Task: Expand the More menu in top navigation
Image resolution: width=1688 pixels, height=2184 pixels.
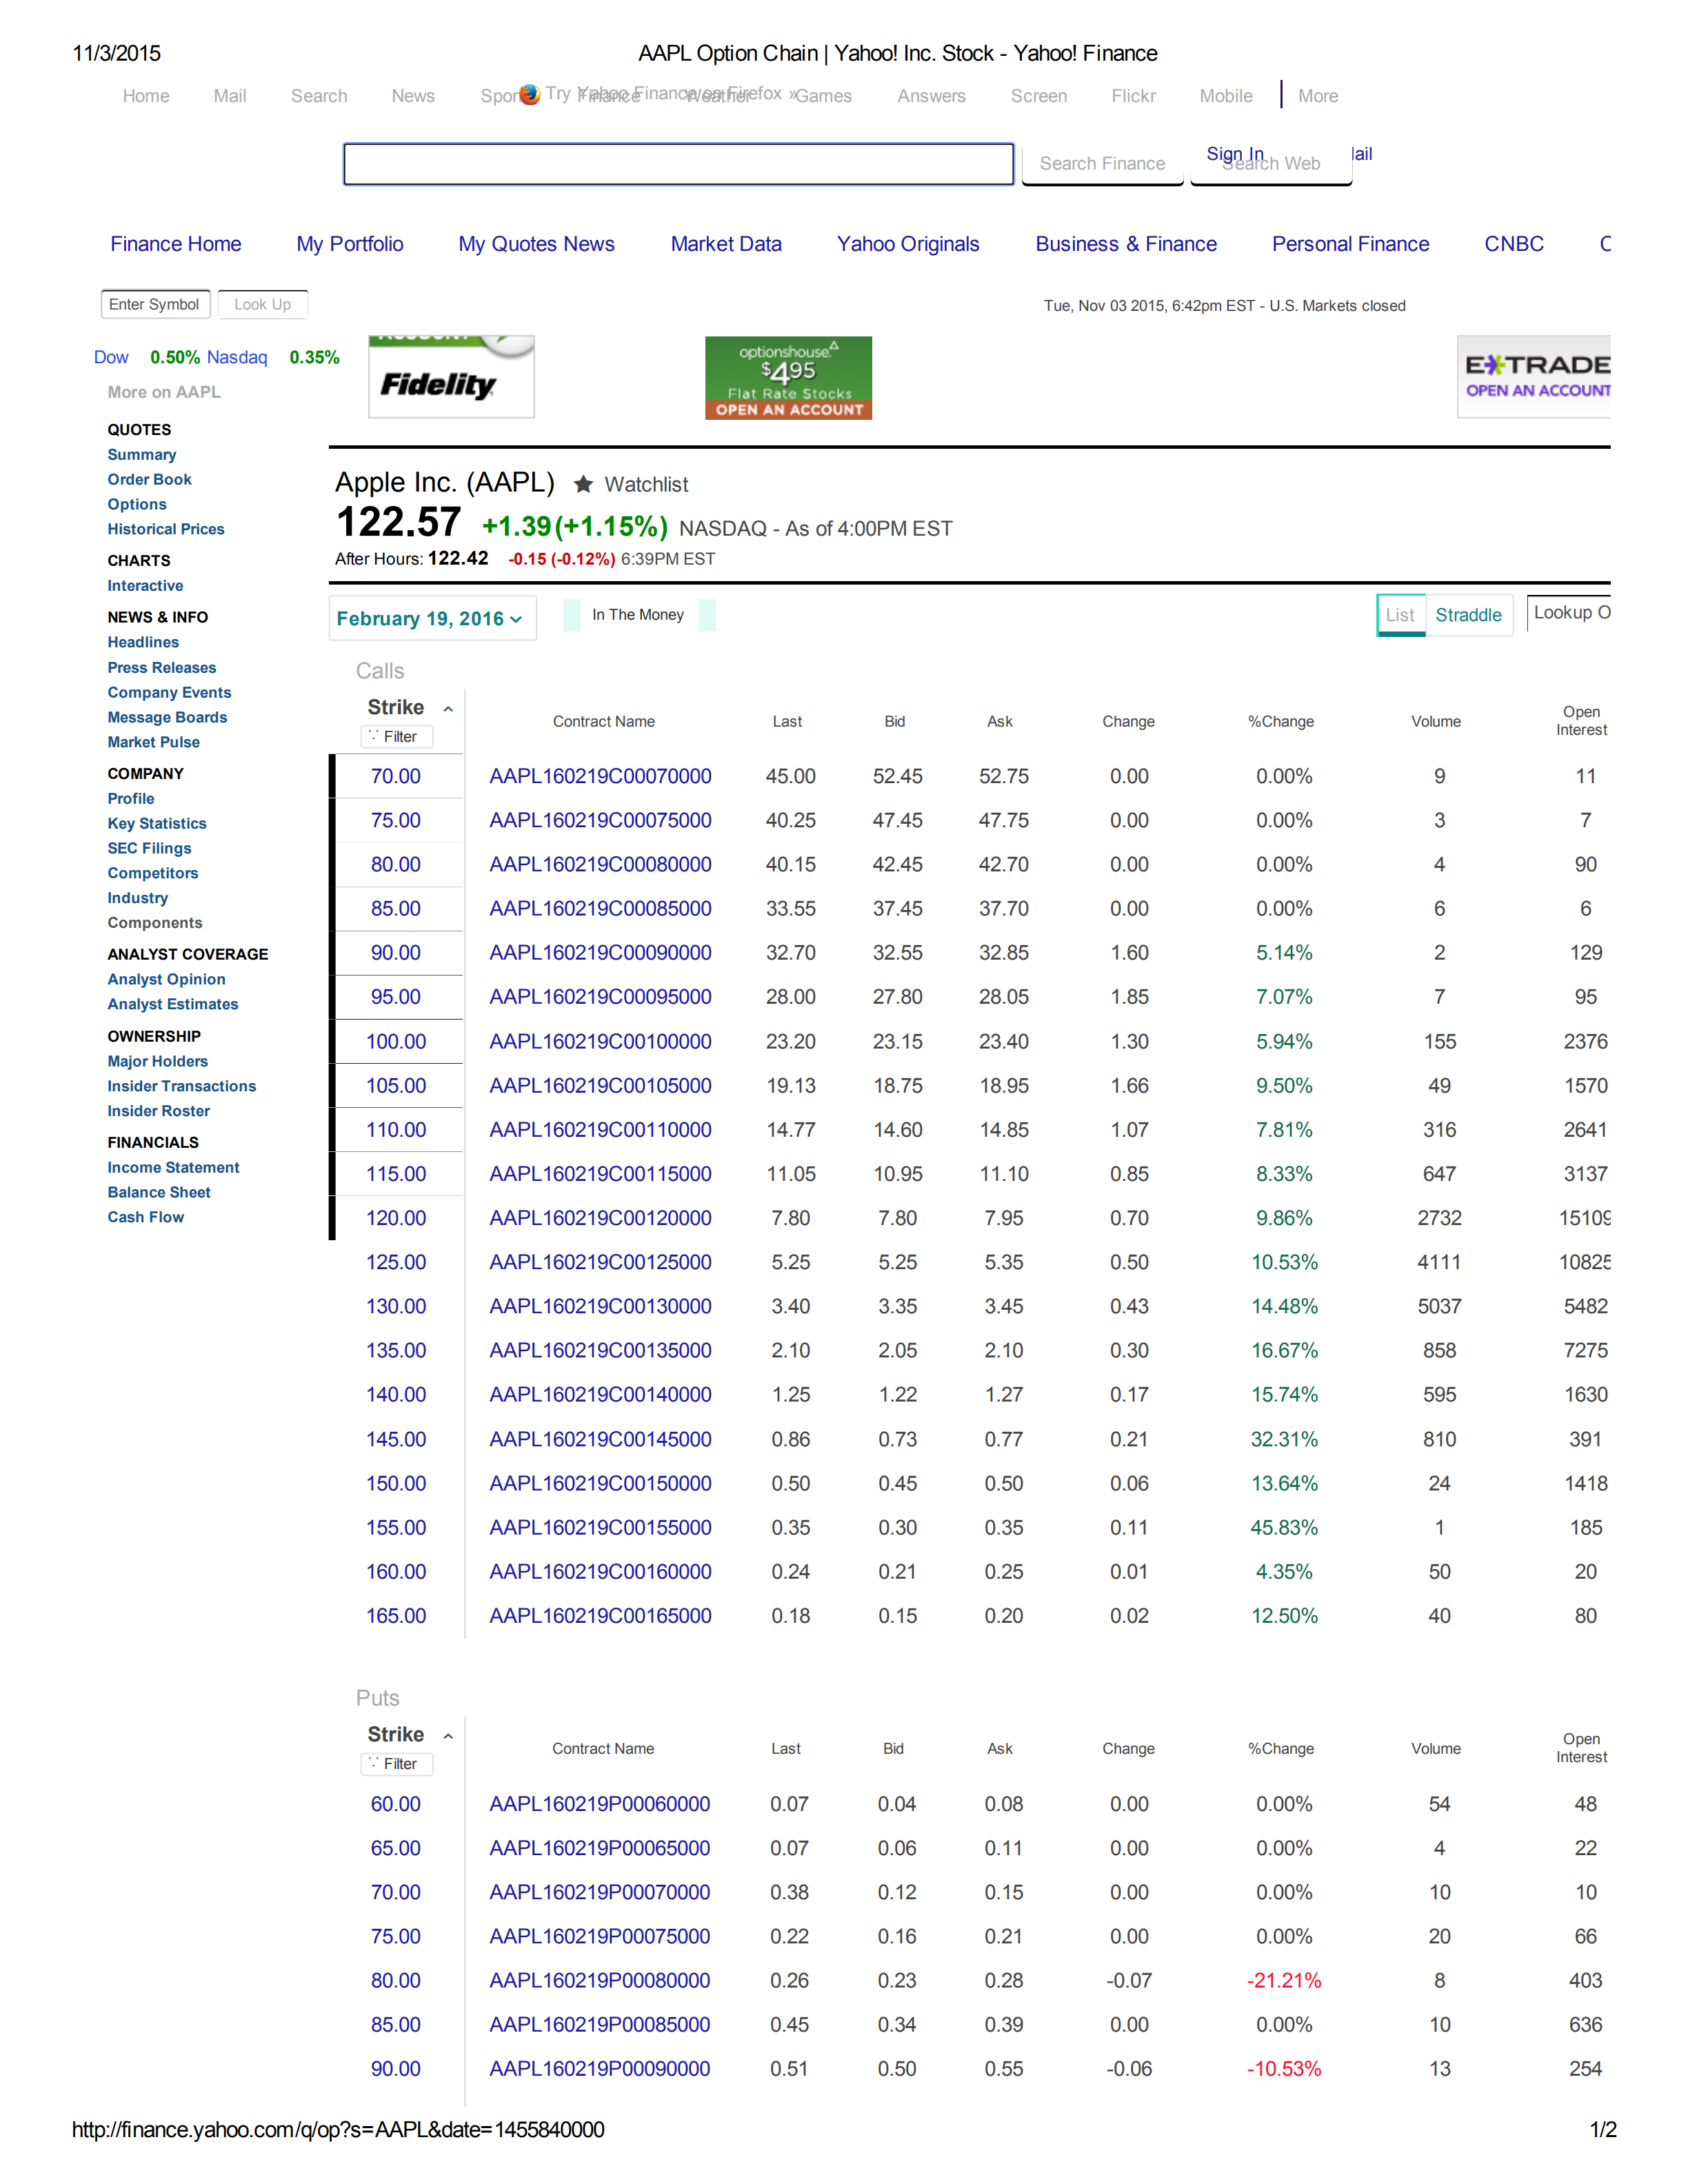Action: 1317,95
